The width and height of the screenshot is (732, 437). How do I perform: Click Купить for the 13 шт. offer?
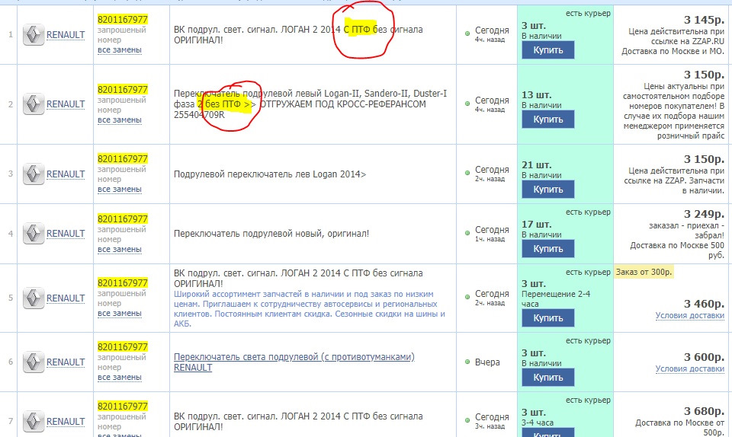(547, 120)
